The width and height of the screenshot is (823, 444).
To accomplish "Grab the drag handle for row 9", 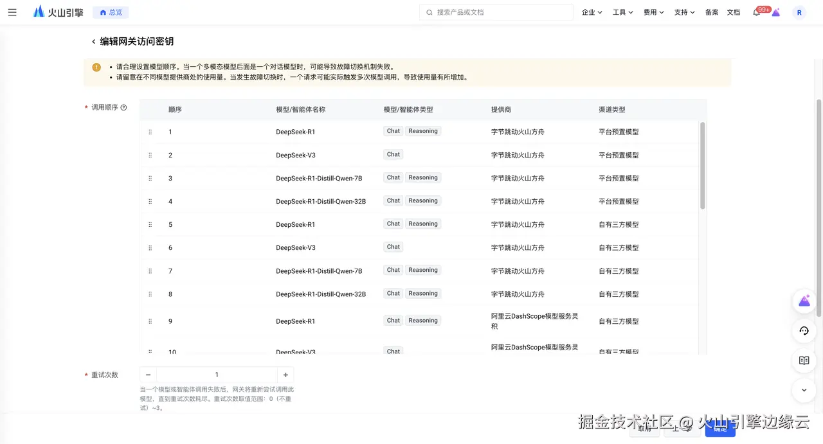I will click(150, 321).
